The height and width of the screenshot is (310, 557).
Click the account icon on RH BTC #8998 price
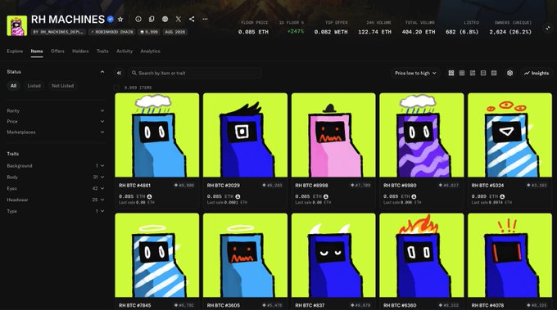coord(326,196)
